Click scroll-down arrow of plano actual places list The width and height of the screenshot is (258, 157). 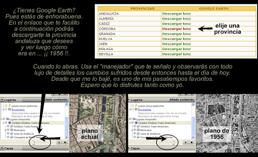click(66, 137)
